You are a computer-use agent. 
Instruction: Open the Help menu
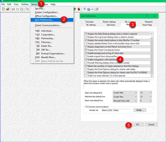[53, 4]
